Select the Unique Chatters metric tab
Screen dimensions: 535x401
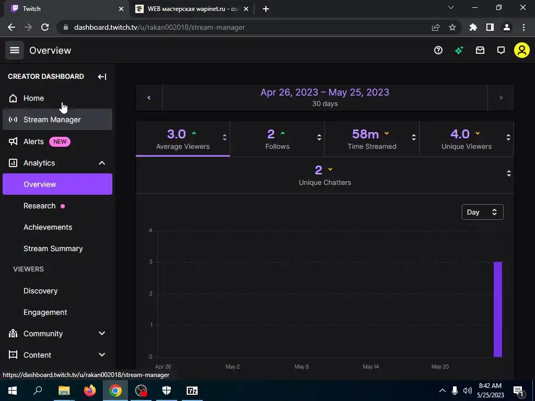[x=325, y=175]
